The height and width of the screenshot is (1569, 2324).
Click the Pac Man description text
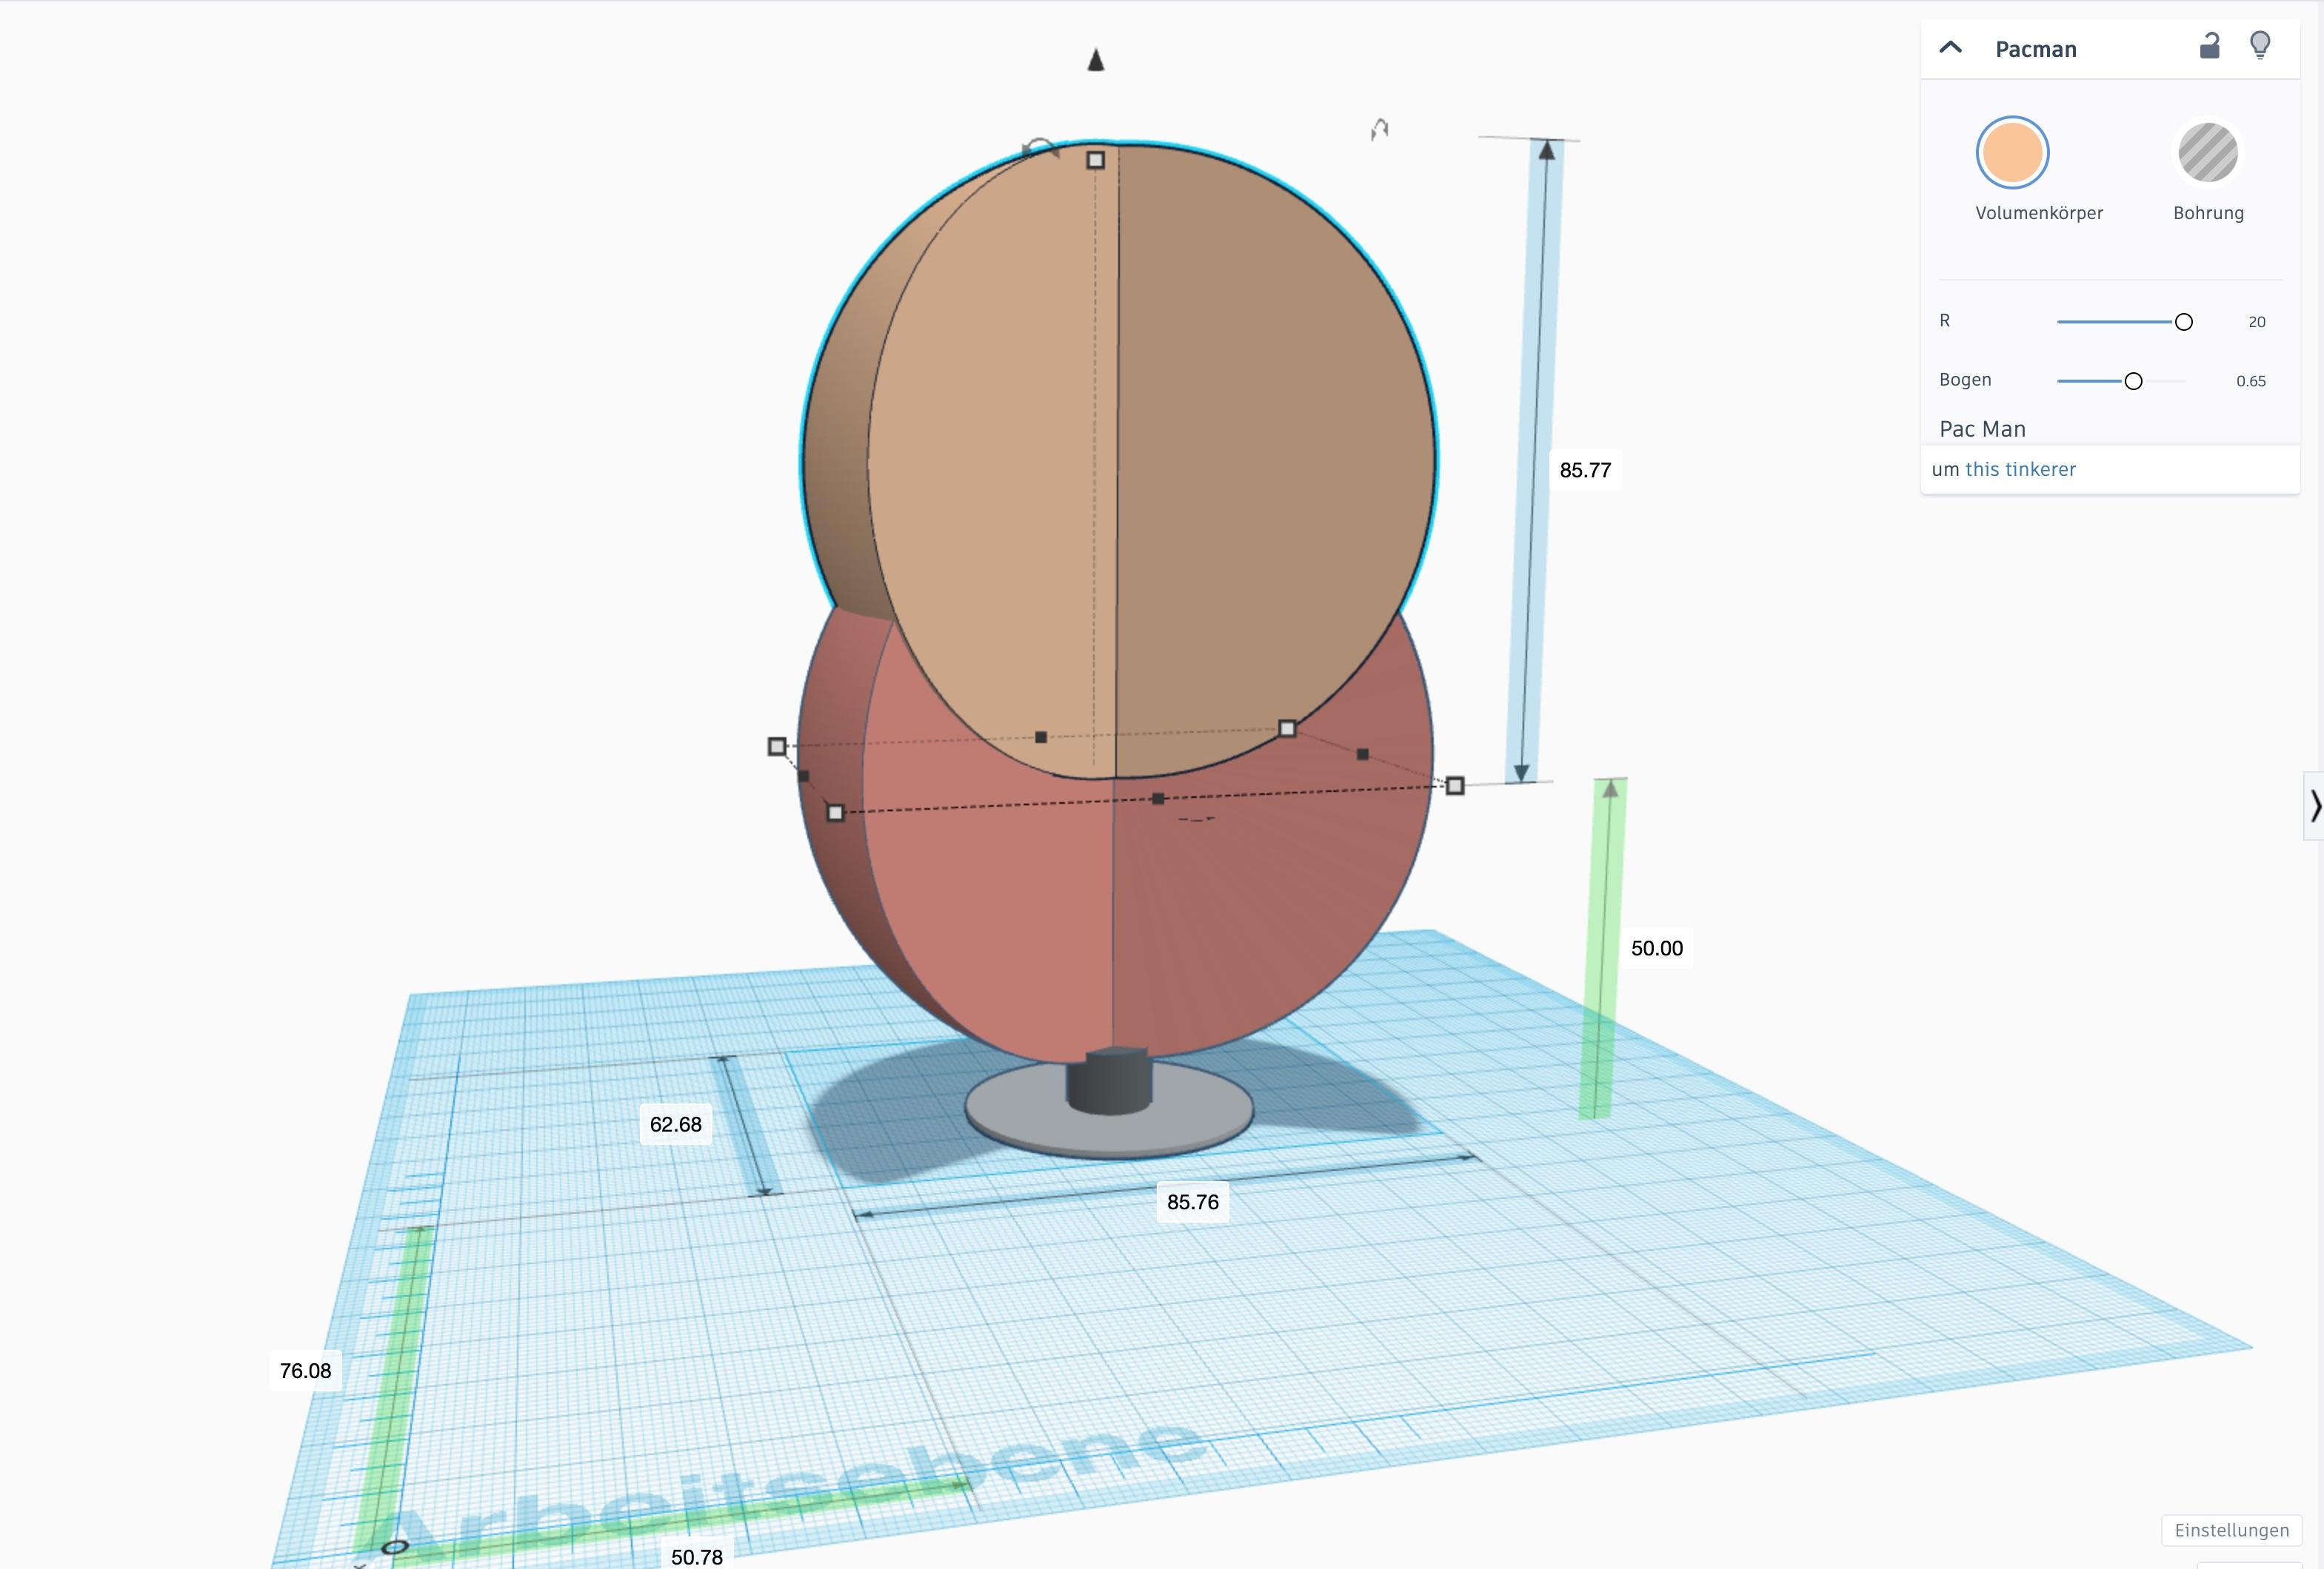[1982, 429]
